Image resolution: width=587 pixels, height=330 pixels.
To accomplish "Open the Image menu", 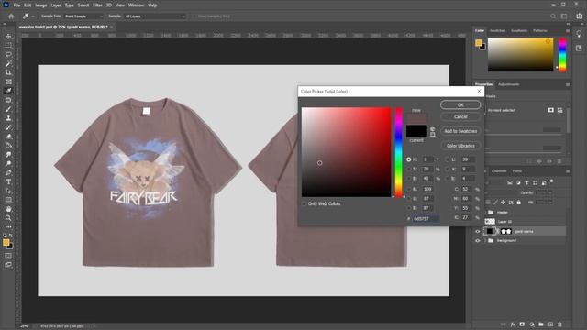I will pyautogui.click(x=40, y=5).
